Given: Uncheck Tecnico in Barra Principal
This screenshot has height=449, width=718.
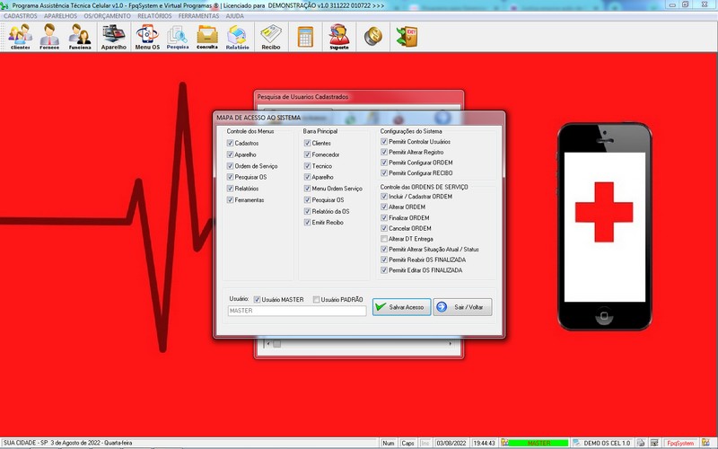Looking at the screenshot, I should coord(307,166).
